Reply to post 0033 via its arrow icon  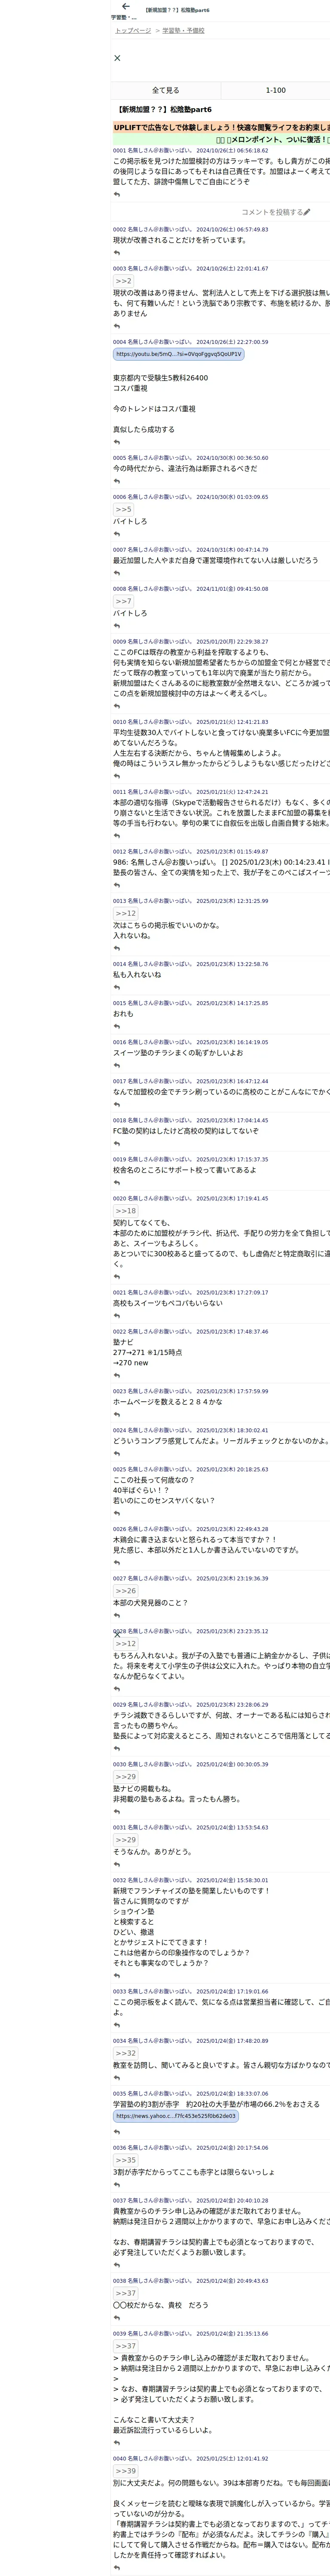click(x=117, y=2025)
